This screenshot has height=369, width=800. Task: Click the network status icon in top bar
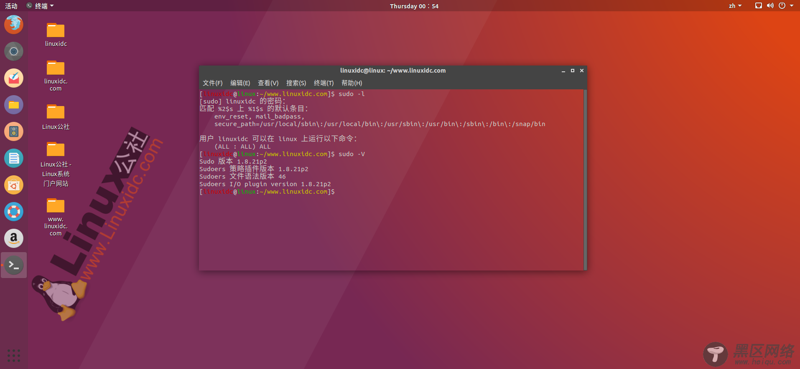click(x=758, y=6)
